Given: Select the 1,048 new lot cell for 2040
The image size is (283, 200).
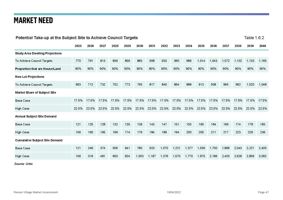Looking at the screenshot, I should pyautogui.click(x=263, y=84).
